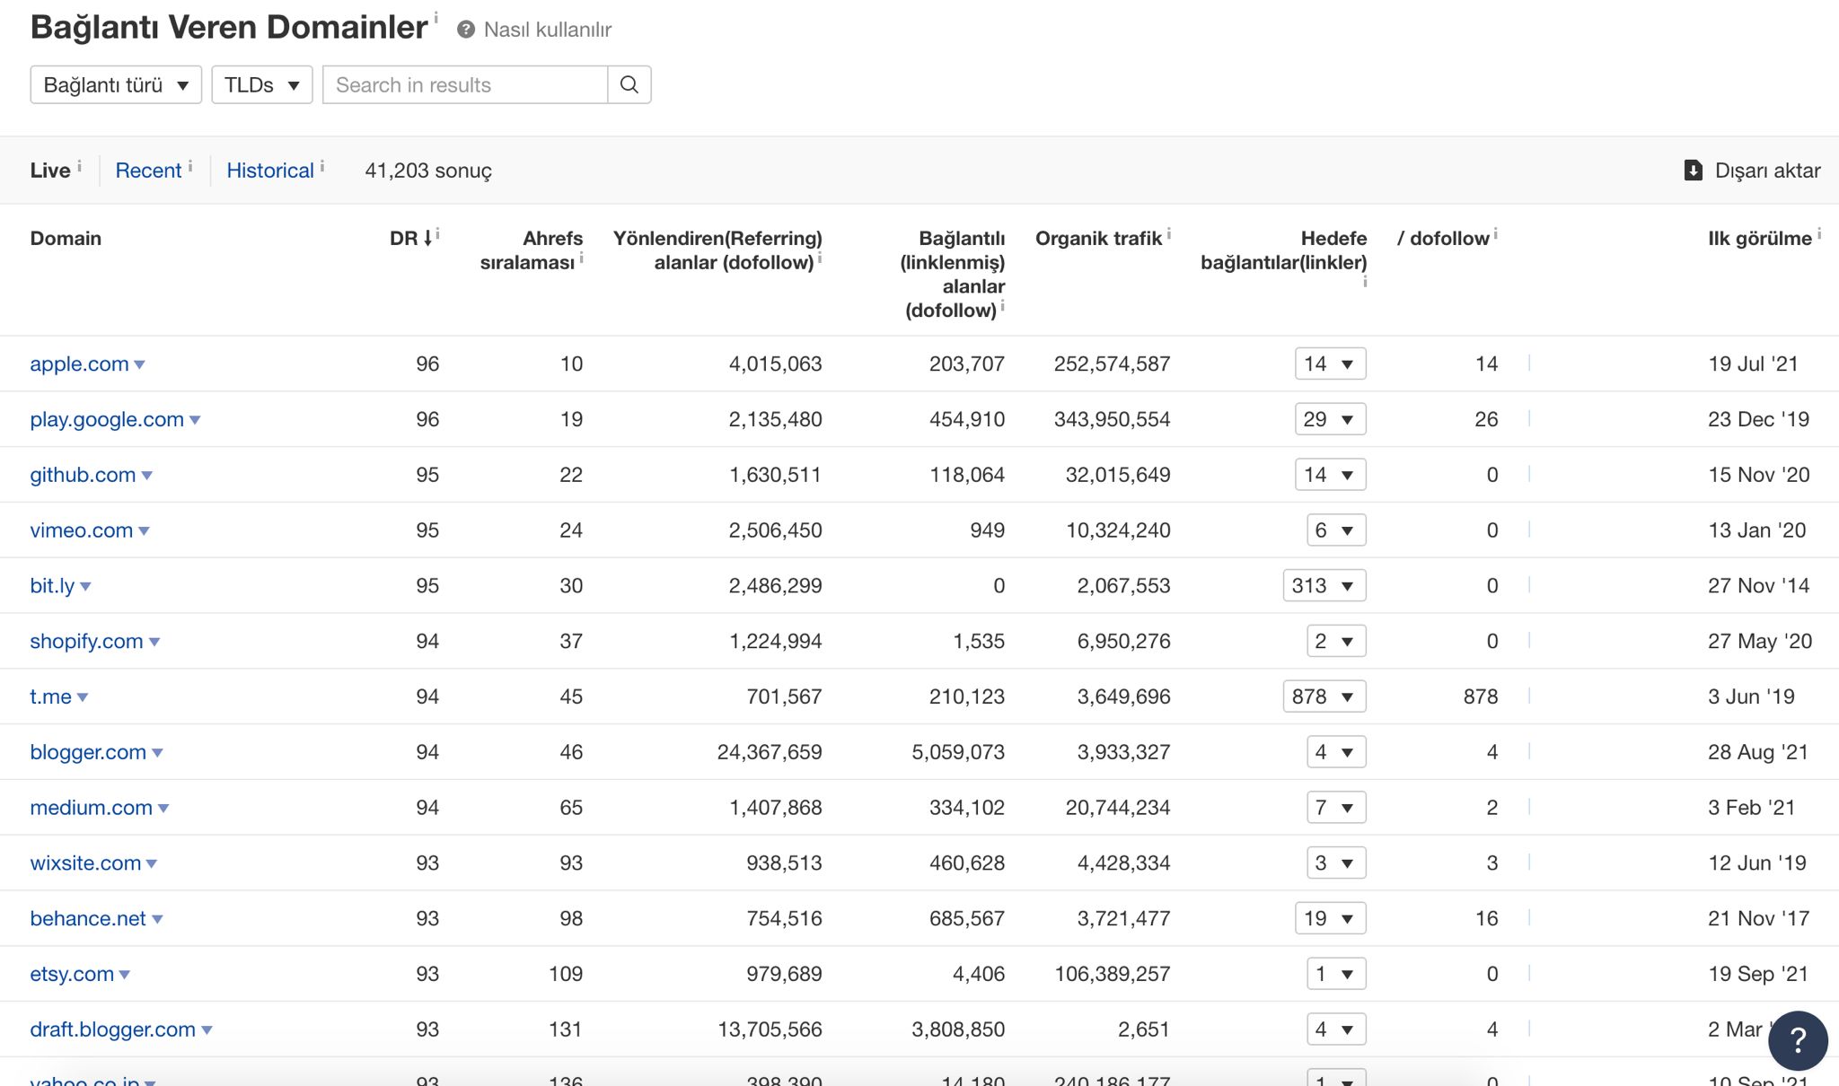Click the search magnifier icon
This screenshot has width=1839, height=1086.
pyautogui.click(x=629, y=84)
